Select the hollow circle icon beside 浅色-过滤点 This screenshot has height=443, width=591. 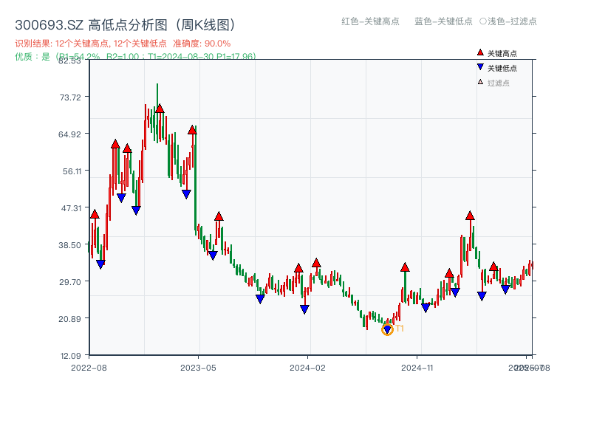pos(485,22)
